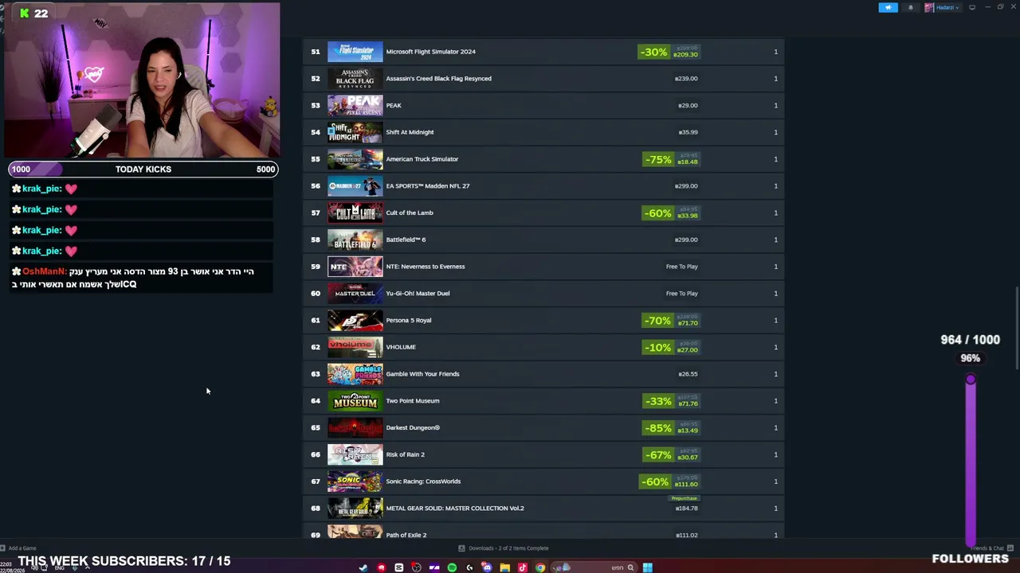Click the -85% discount on Darkest Dungeon
The height and width of the screenshot is (573, 1020).
point(657,427)
